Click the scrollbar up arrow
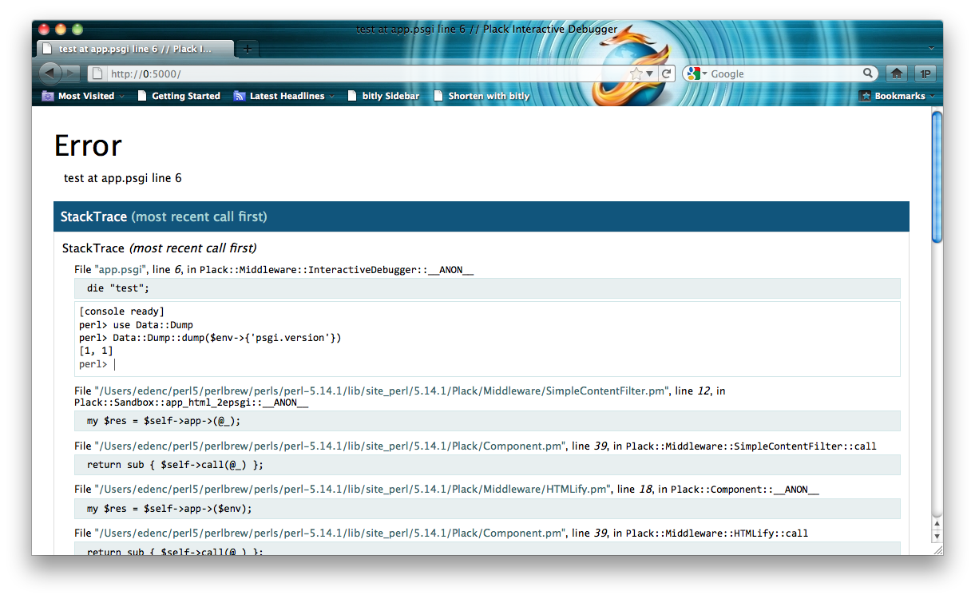 click(937, 523)
